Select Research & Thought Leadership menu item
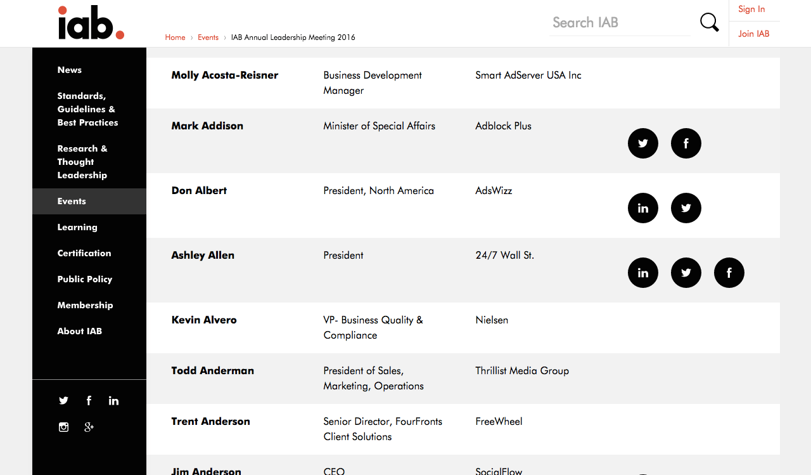The width and height of the screenshot is (811, 475). click(82, 162)
